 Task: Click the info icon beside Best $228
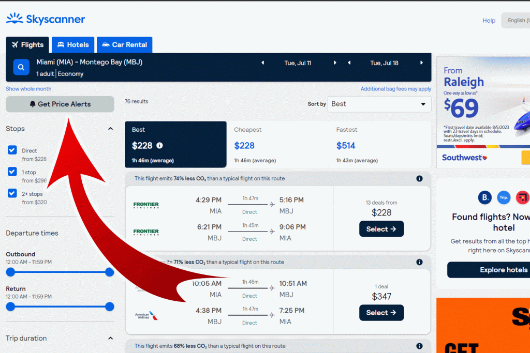tap(159, 145)
